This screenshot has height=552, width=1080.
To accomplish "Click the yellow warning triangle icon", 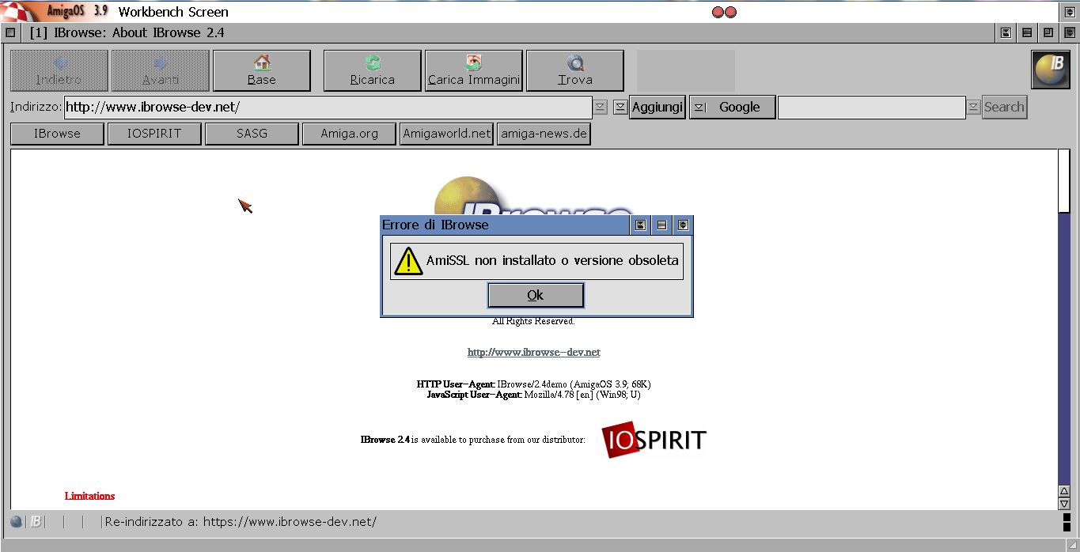I will [x=408, y=261].
